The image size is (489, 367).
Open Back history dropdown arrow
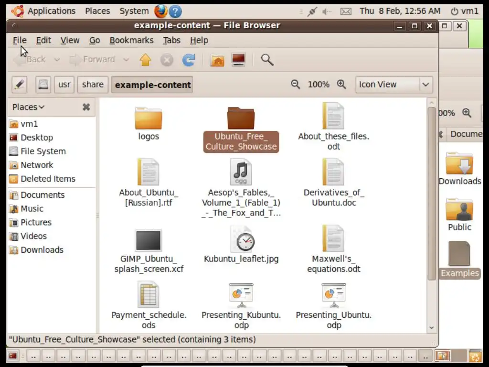pos(57,59)
